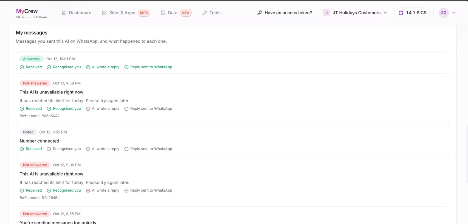Click the Number connected message title

[x=39, y=141]
